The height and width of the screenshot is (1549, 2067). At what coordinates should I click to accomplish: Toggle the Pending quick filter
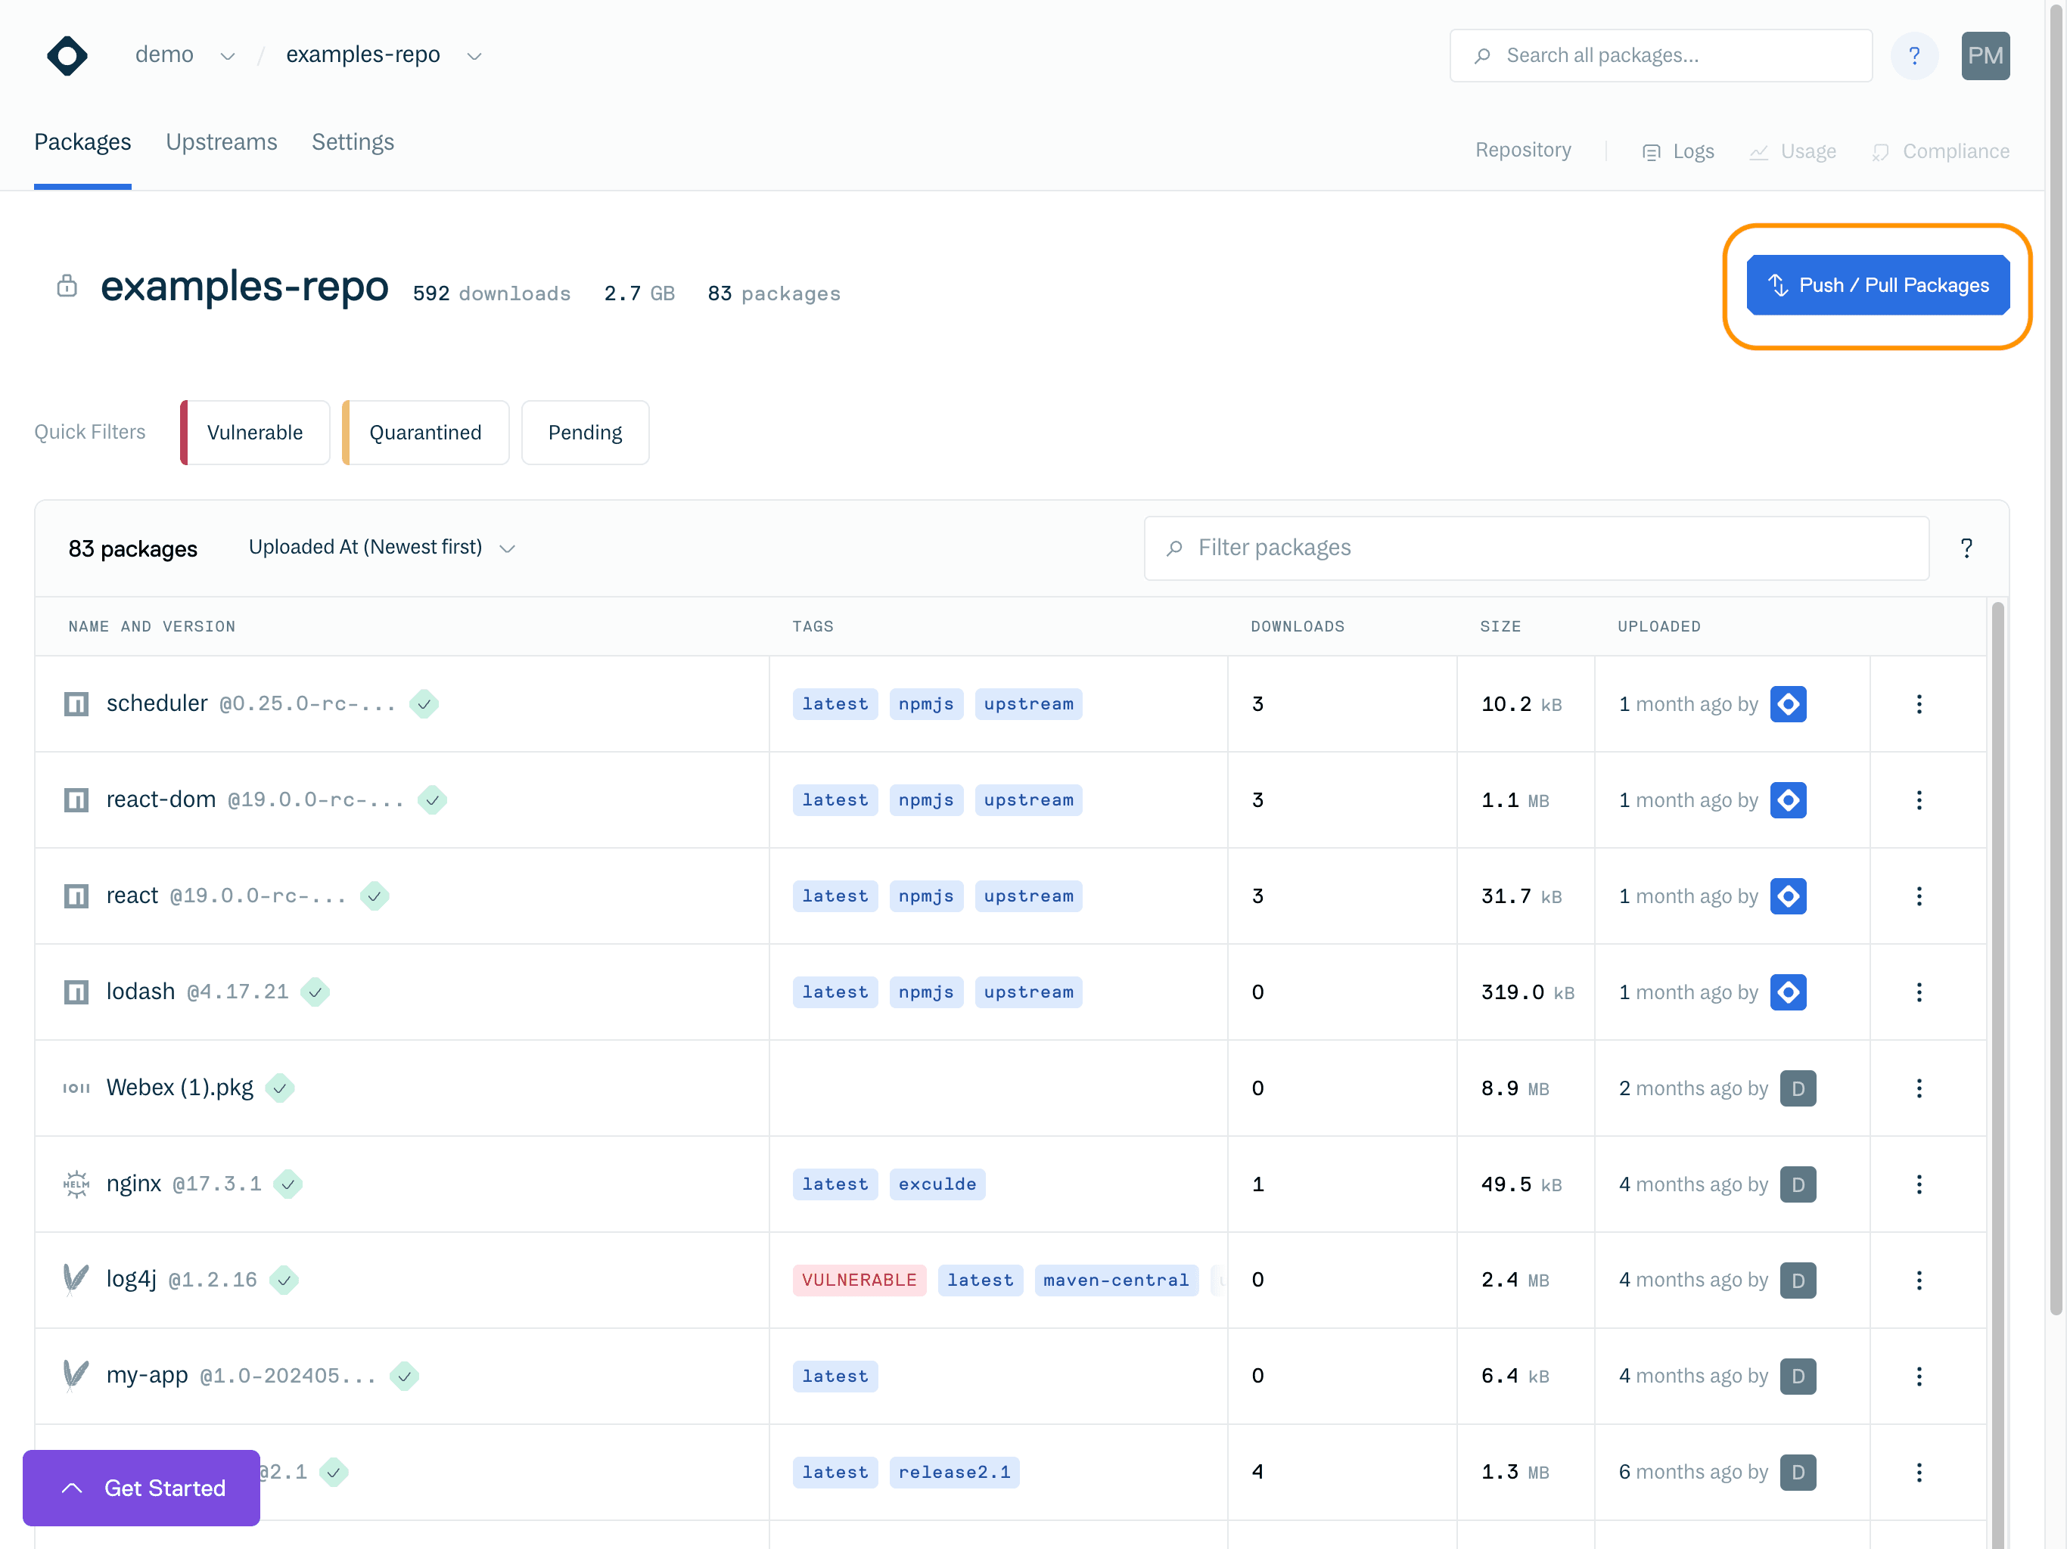click(x=585, y=433)
